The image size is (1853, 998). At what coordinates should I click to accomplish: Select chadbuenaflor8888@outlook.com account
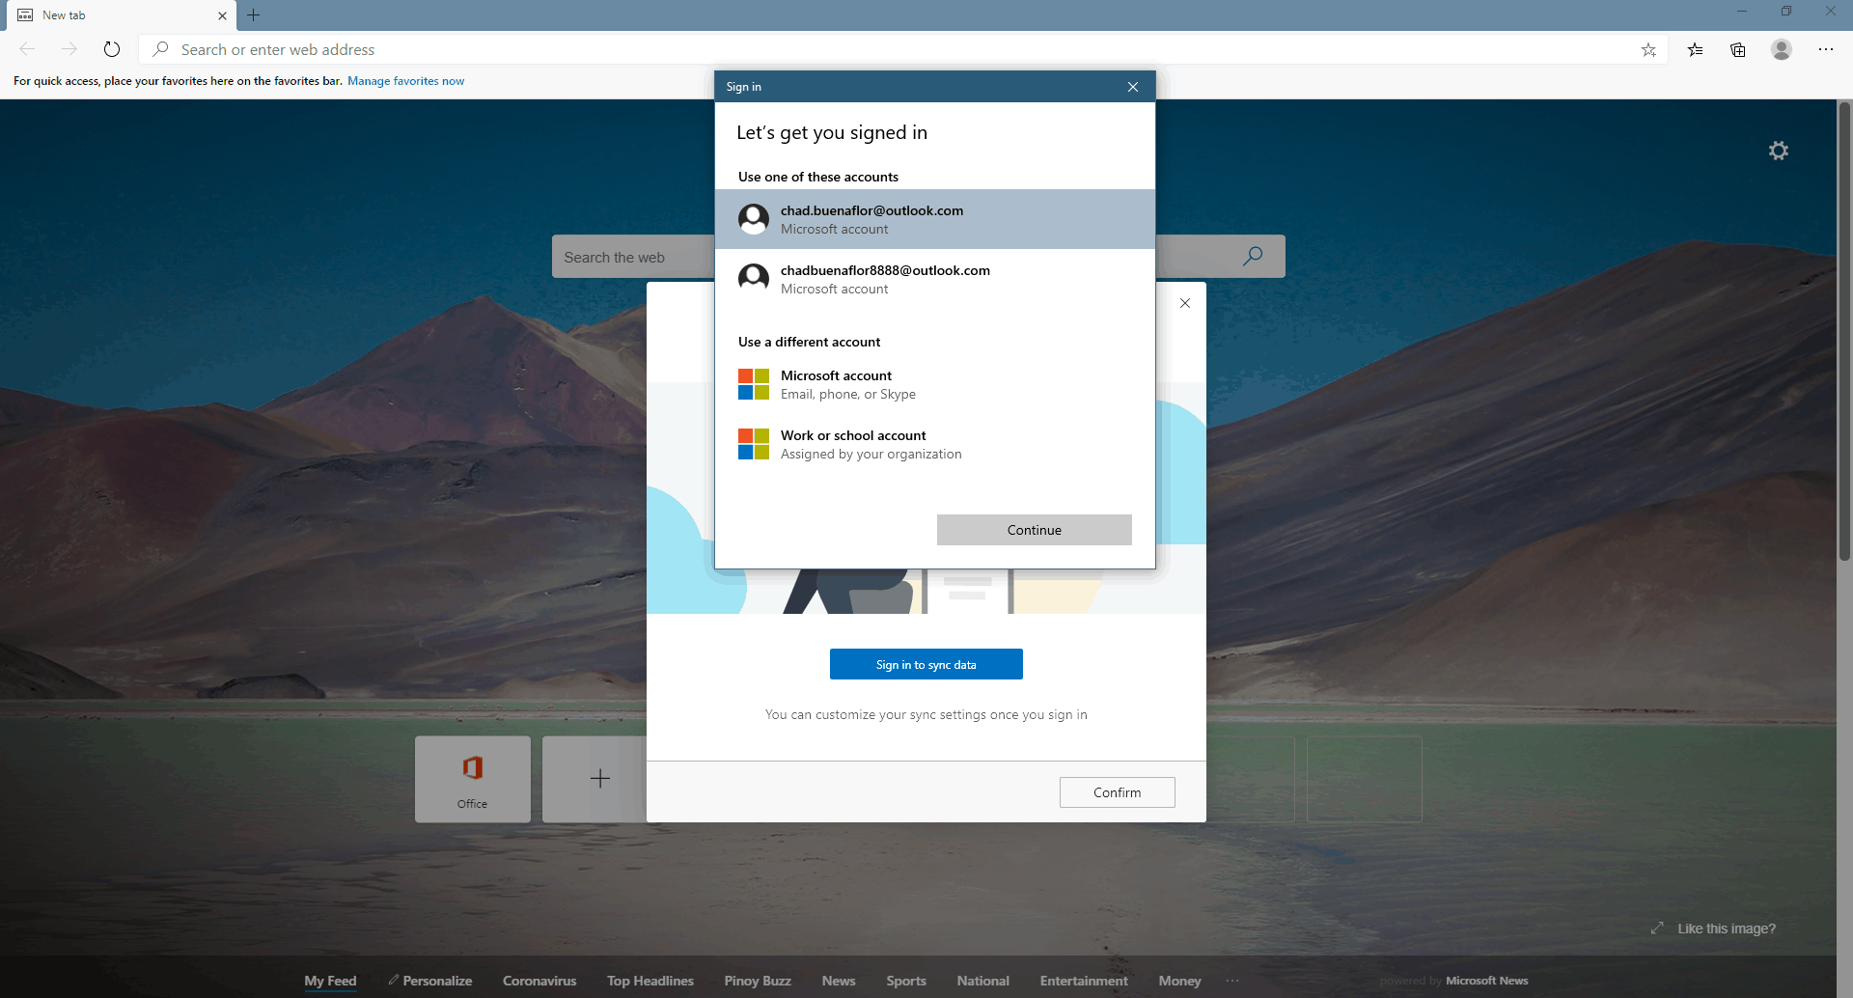coord(934,279)
